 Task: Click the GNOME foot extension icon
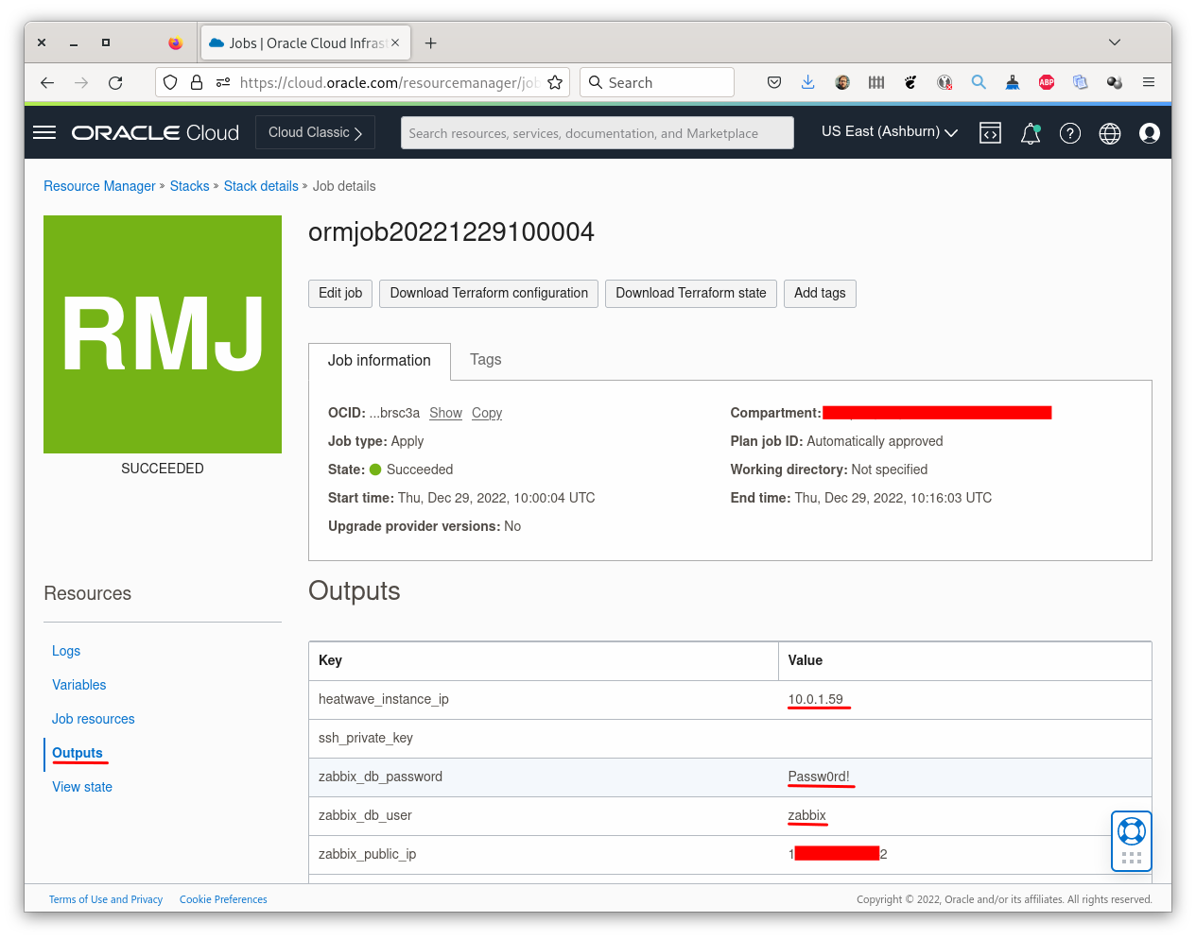910,82
